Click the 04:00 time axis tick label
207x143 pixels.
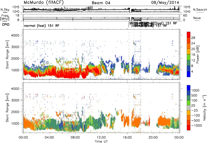coord(49,138)
